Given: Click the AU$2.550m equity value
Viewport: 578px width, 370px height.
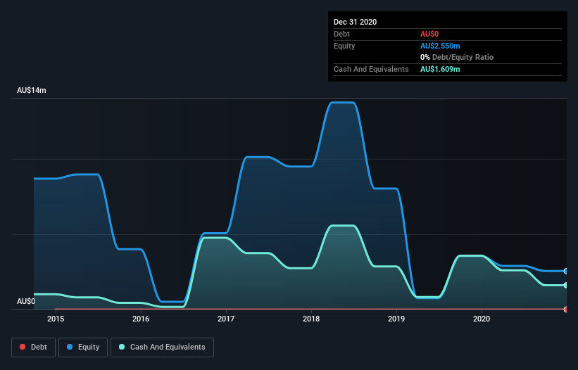Looking at the screenshot, I should 440,46.
